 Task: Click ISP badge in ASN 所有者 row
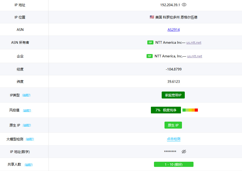tap(150, 42)
